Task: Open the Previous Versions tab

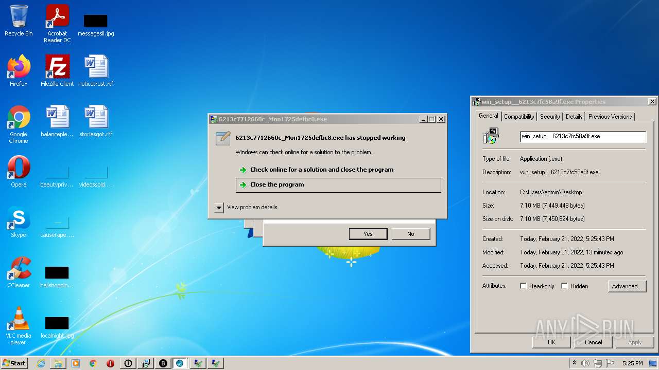Action: [x=610, y=117]
